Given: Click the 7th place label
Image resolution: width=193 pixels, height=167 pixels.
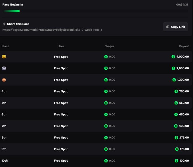Looking at the screenshot, I should [x=4, y=126].
